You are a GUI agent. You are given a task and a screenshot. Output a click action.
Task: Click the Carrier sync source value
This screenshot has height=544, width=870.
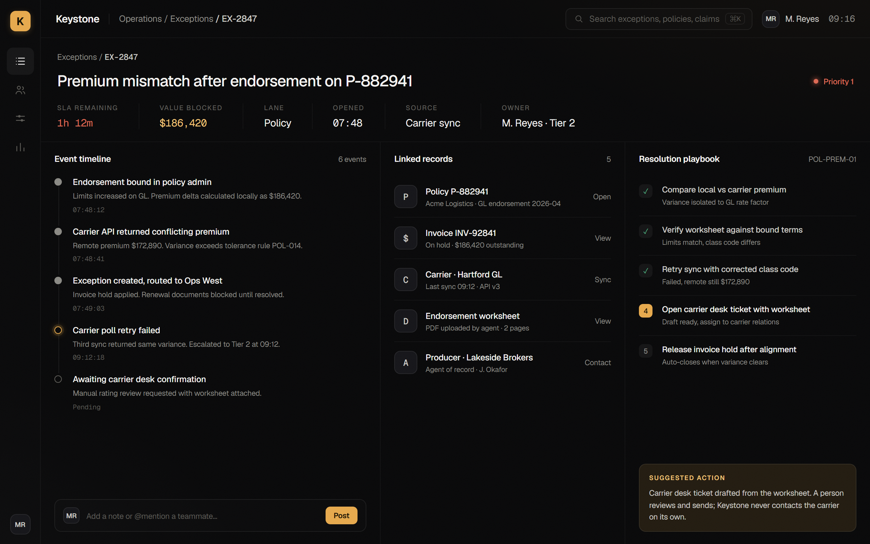tap(433, 123)
